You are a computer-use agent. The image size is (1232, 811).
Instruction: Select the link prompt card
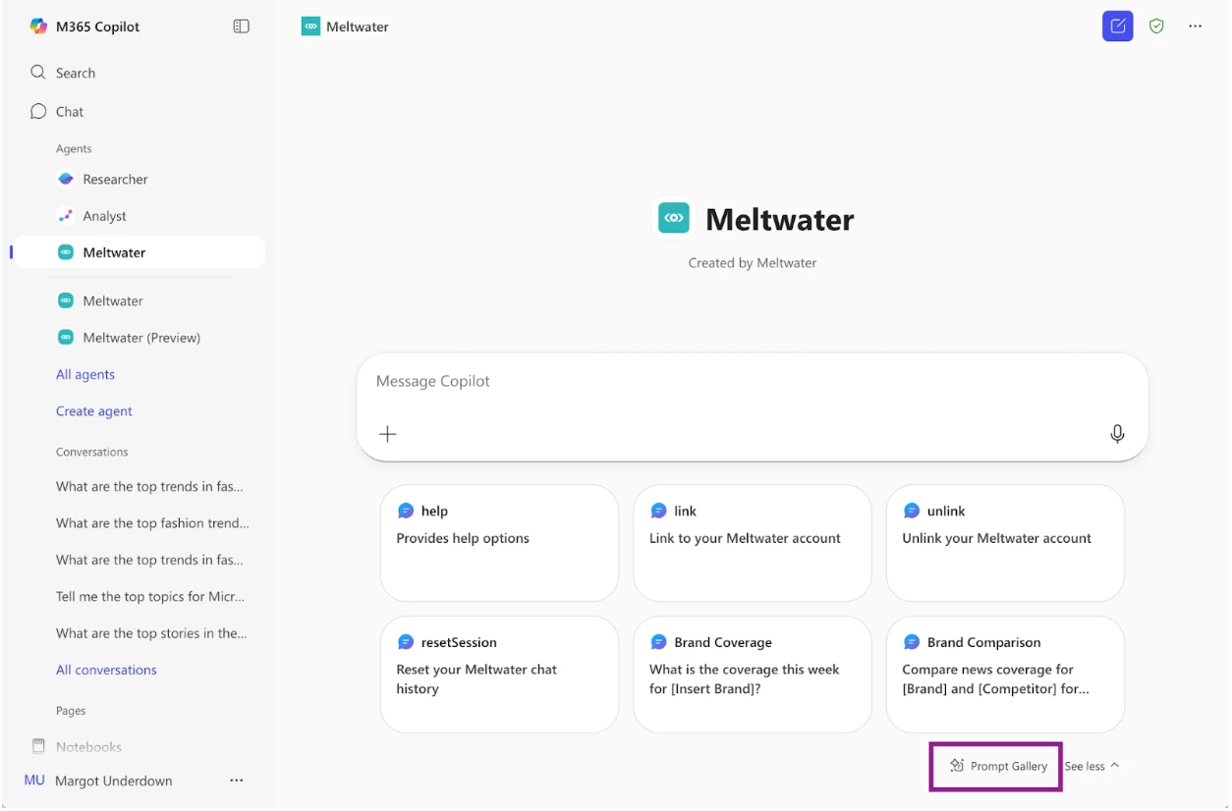point(753,543)
